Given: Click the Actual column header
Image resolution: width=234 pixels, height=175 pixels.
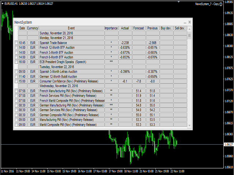Looking at the screenshot, I should [x=125, y=28].
